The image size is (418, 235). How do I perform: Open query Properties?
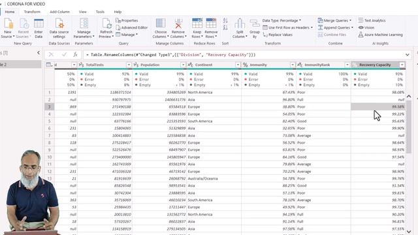127,20
